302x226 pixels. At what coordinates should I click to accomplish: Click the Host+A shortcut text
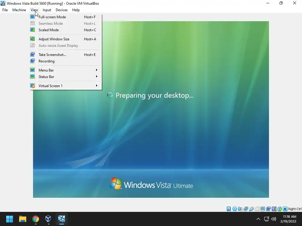coord(90,39)
